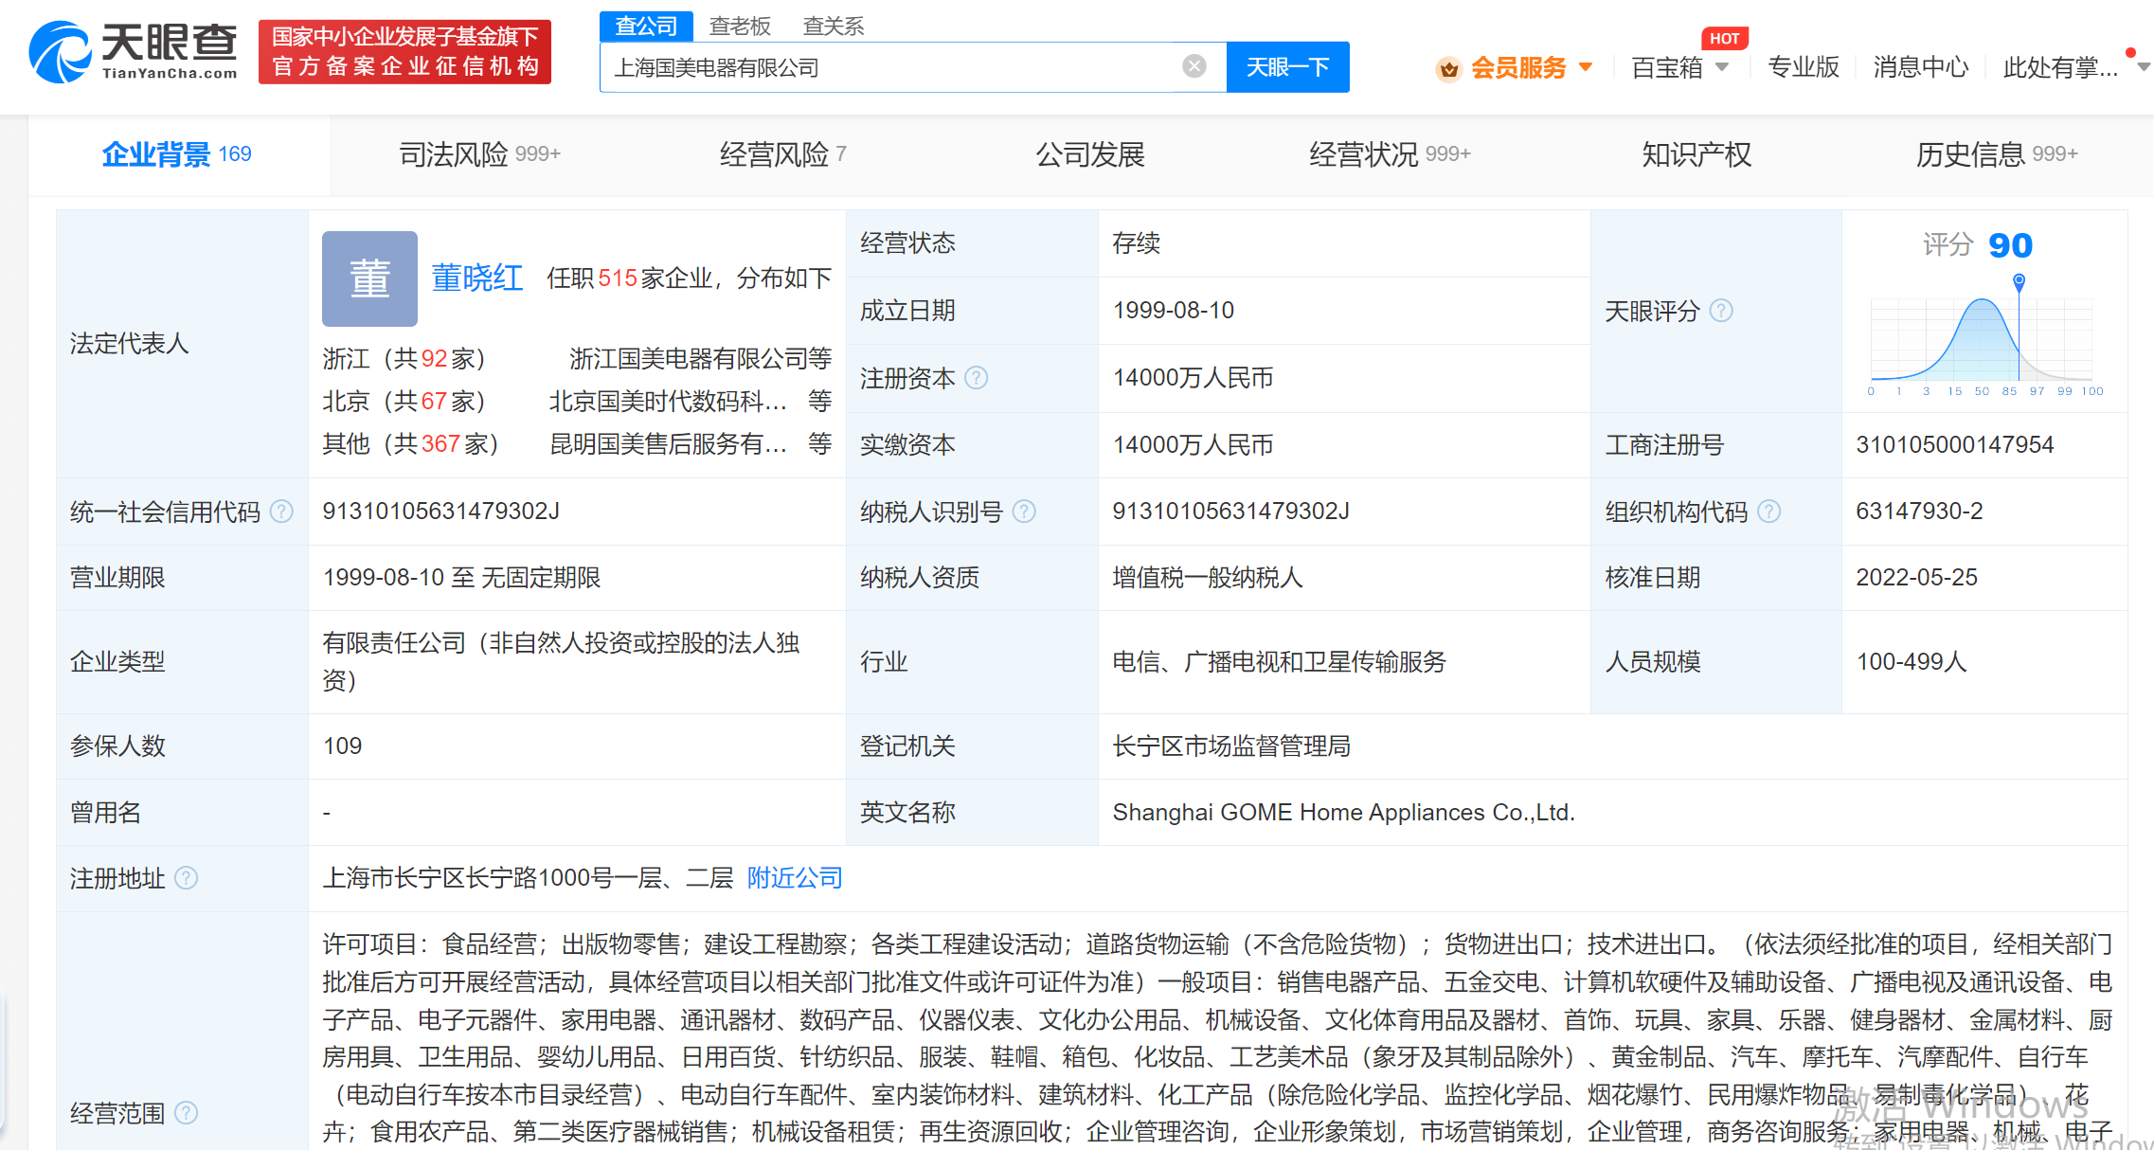The image size is (2154, 1150).
Task: Open help for 注册地址
Action: (x=187, y=878)
